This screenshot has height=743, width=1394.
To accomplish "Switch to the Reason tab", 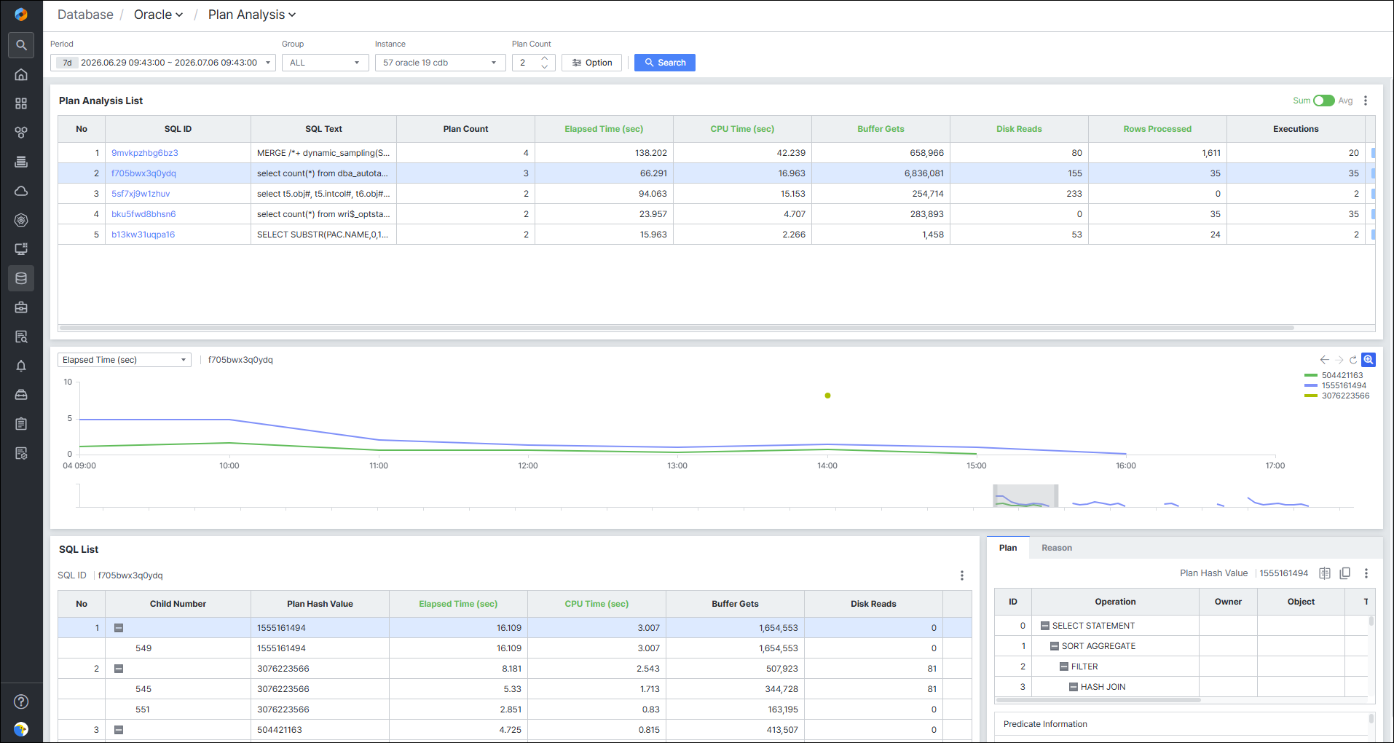I will click(1056, 548).
